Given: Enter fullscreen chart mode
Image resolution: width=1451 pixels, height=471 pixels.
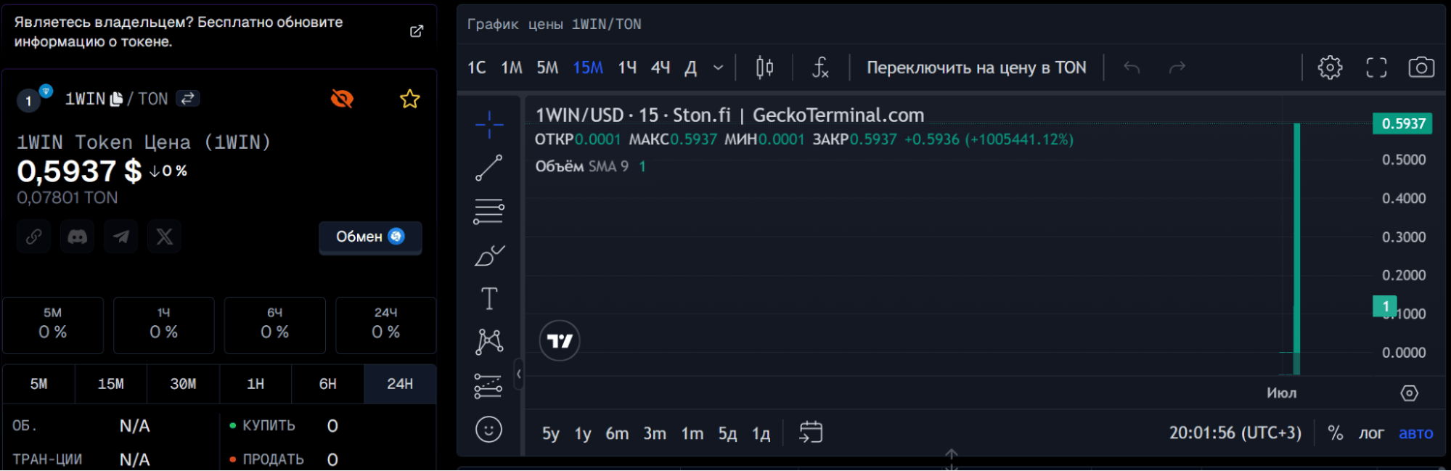Looking at the screenshot, I should 1376,67.
